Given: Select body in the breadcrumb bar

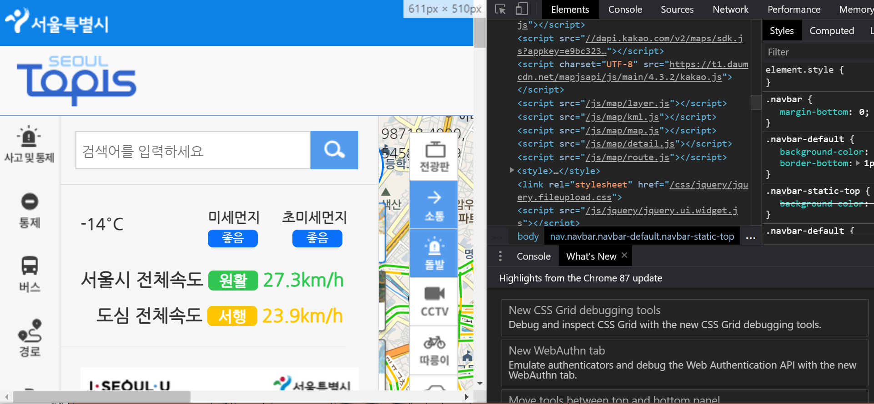Looking at the screenshot, I should [x=527, y=236].
